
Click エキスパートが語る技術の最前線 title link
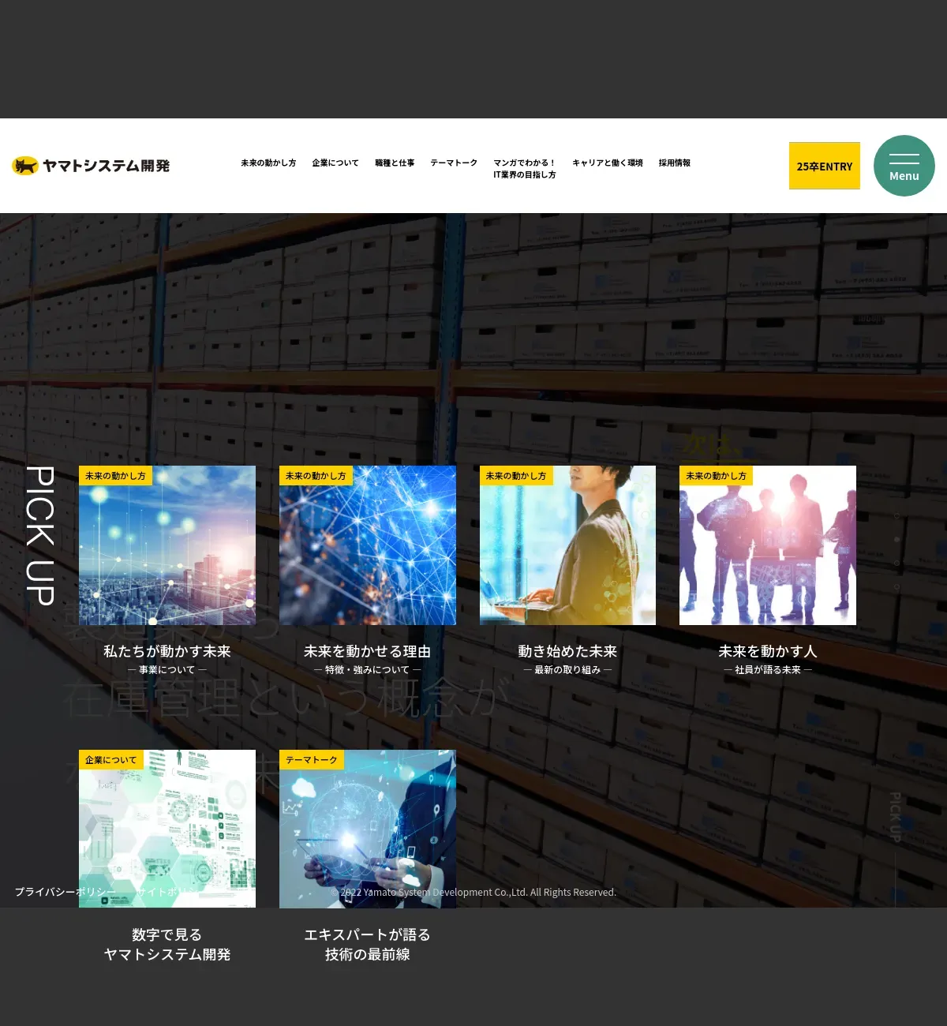click(x=368, y=945)
